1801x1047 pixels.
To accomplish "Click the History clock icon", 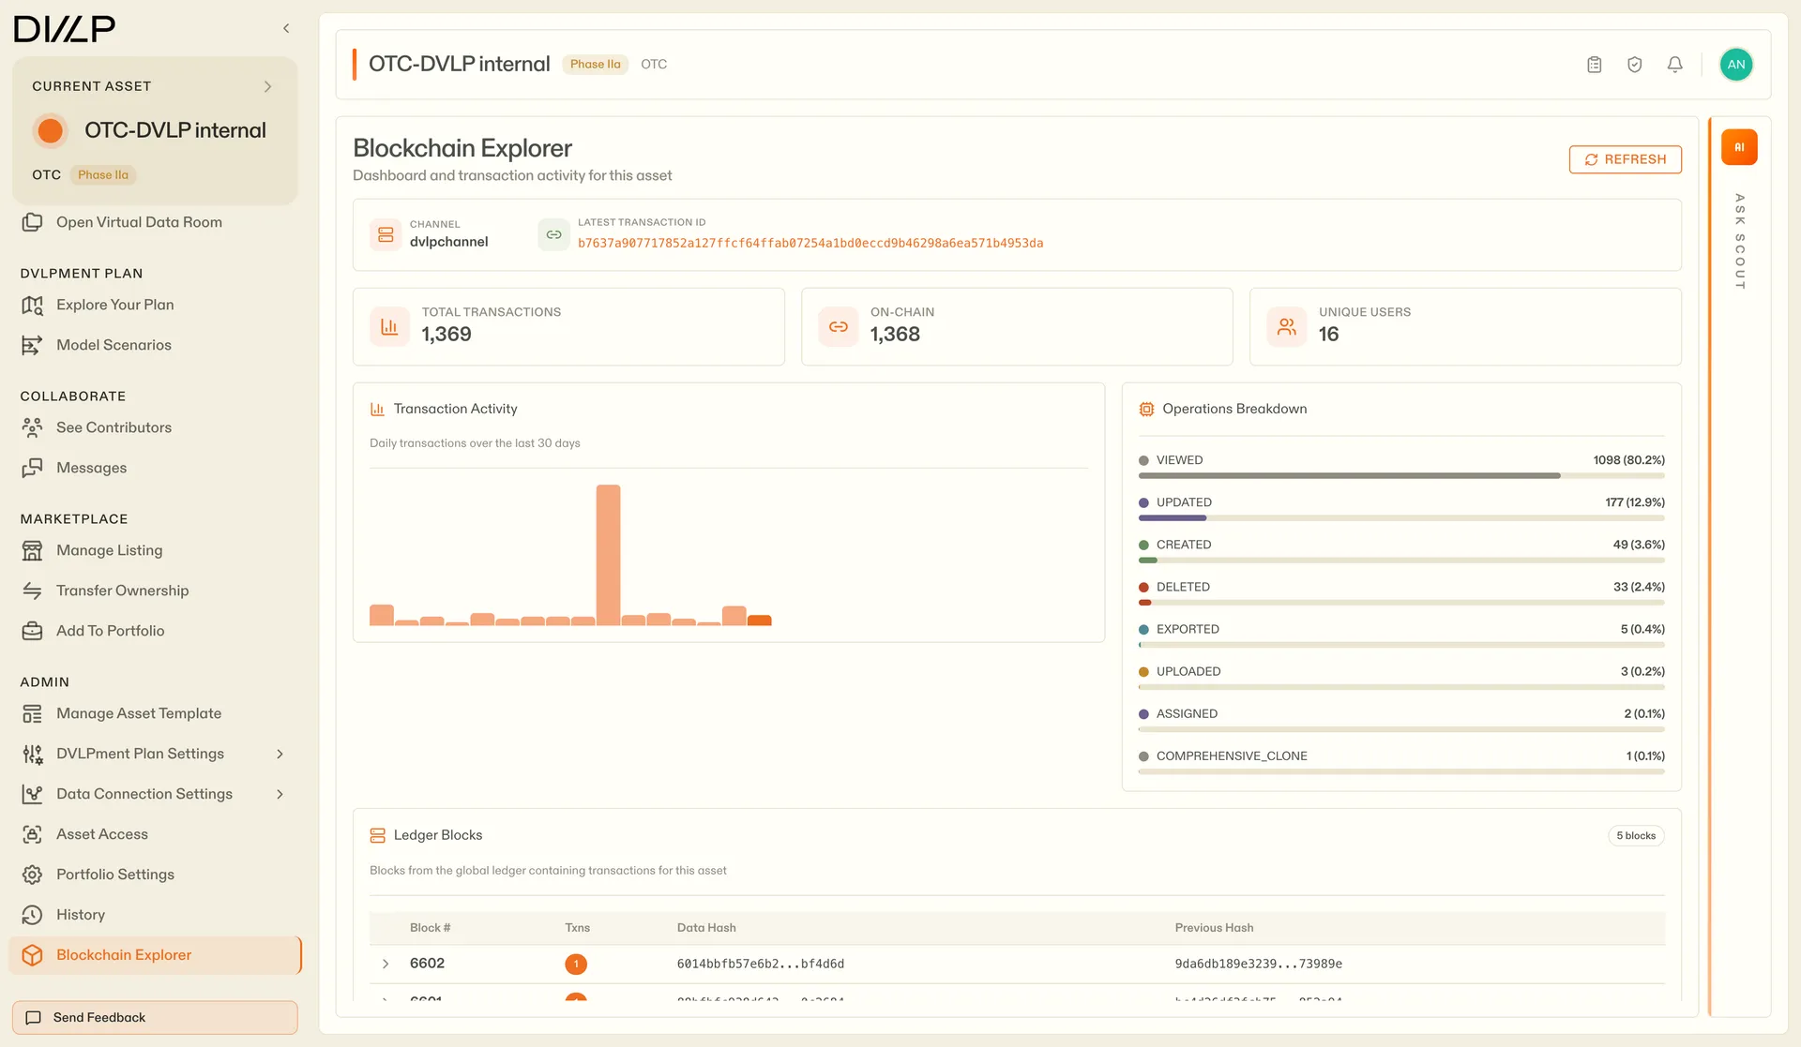I will tap(33, 915).
